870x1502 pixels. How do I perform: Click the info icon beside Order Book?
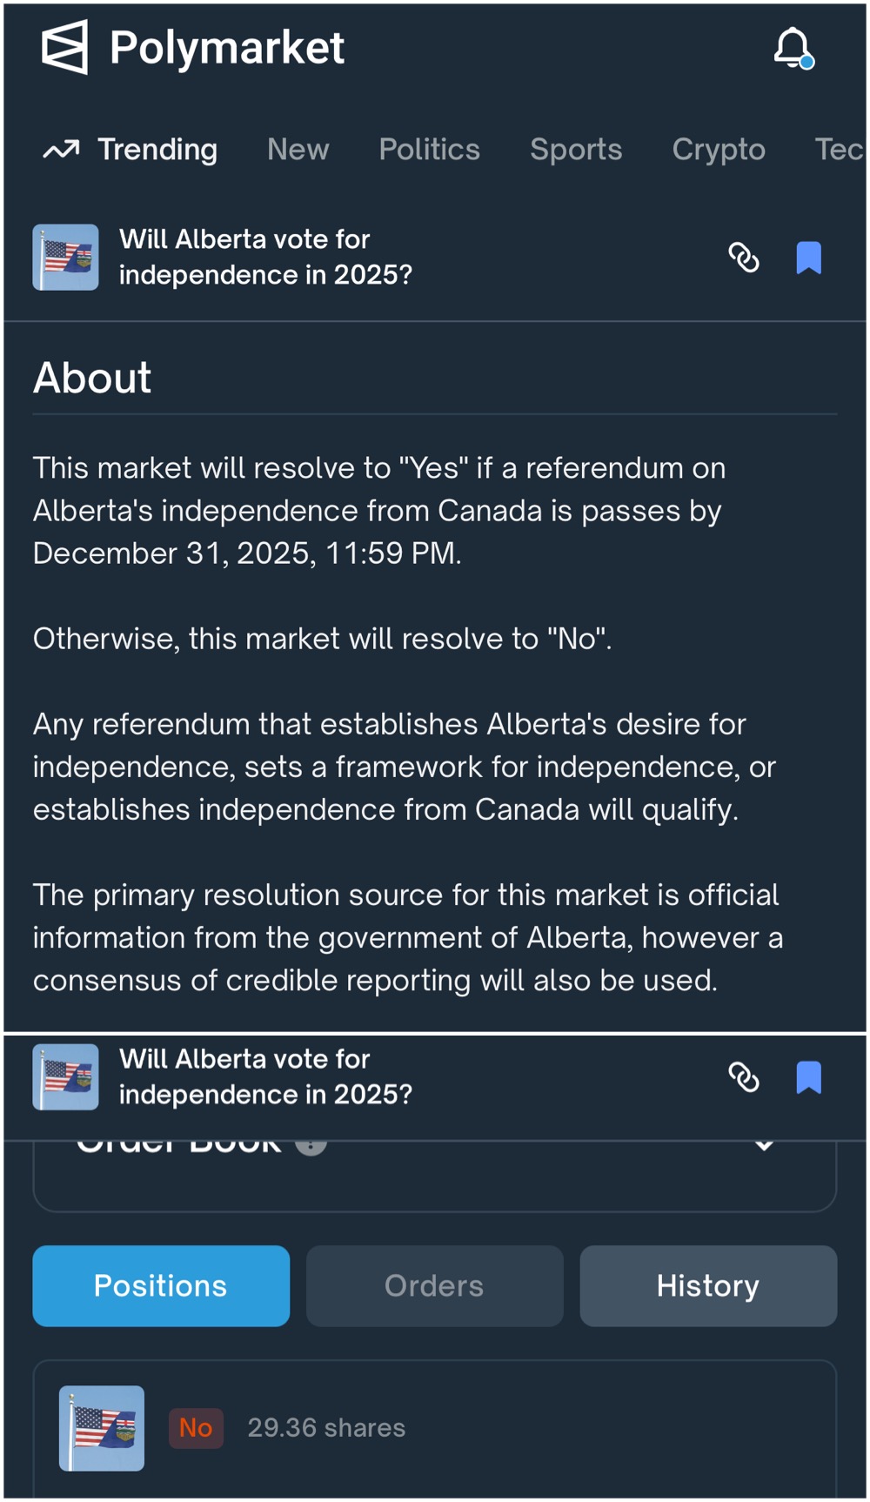click(x=311, y=1144)
